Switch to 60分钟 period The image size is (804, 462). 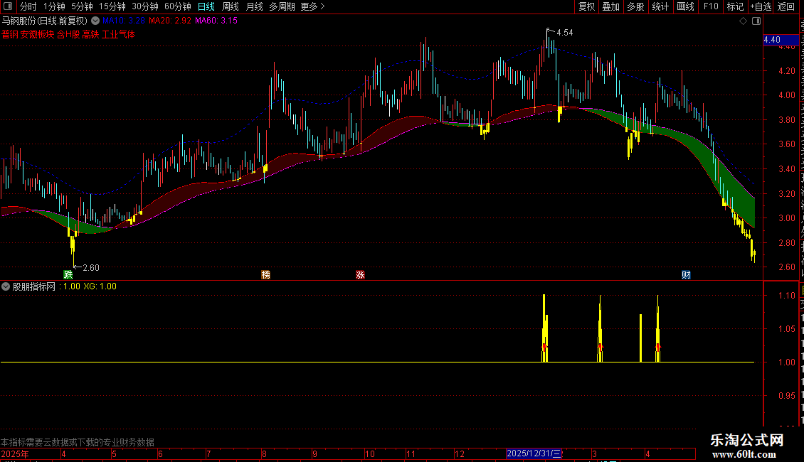pyautogui.click(x=178, y=6)
